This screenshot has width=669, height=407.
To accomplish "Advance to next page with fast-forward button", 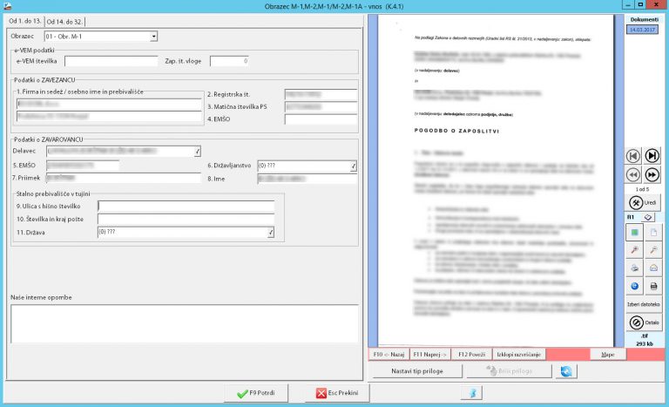I will pyautogui.click(x=652, y=174).
